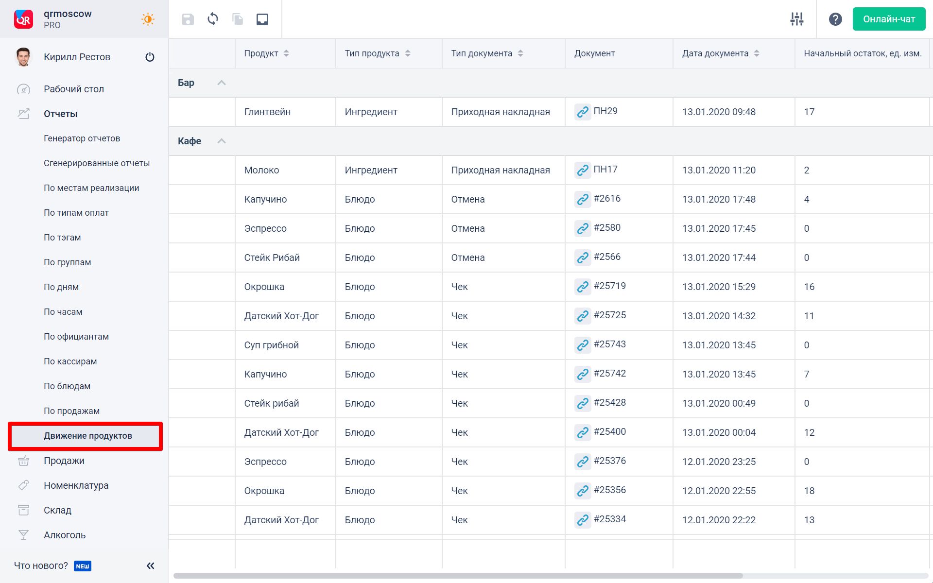Open the help question mark icon
The image size is (933, 583).
[835, 19]
